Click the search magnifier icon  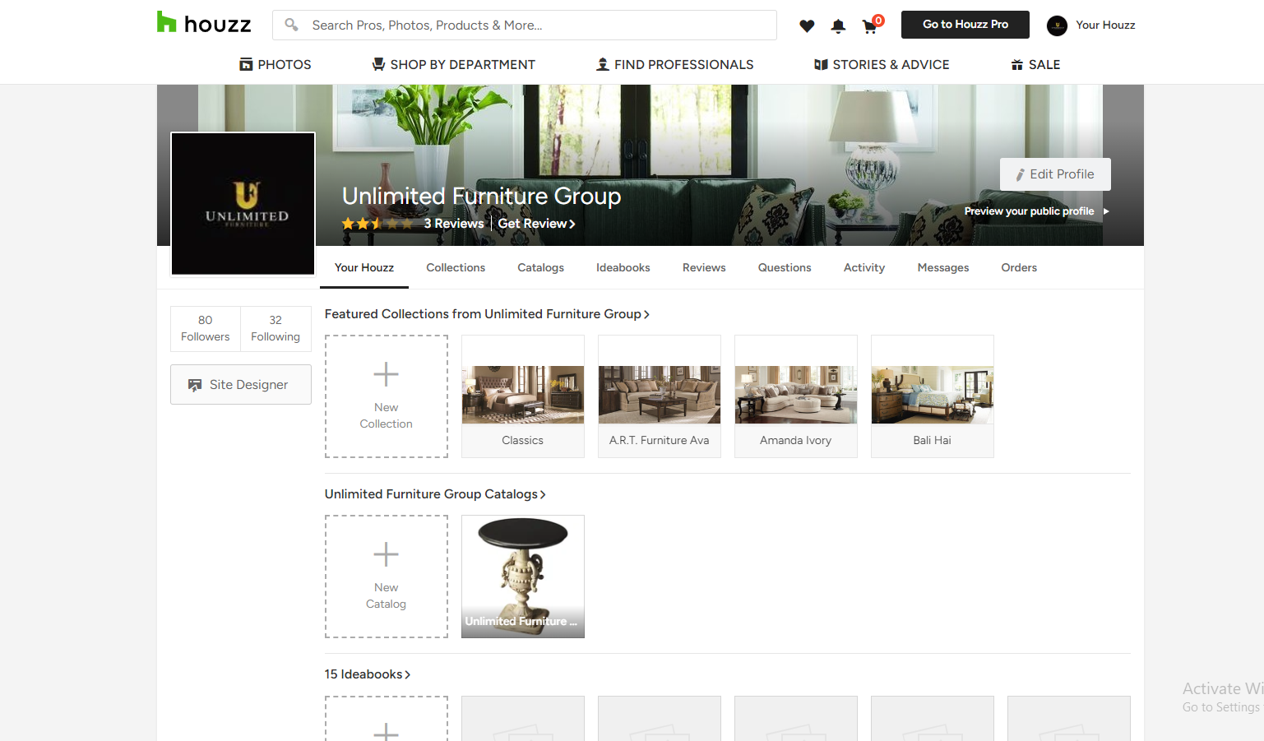click(291, 25)
